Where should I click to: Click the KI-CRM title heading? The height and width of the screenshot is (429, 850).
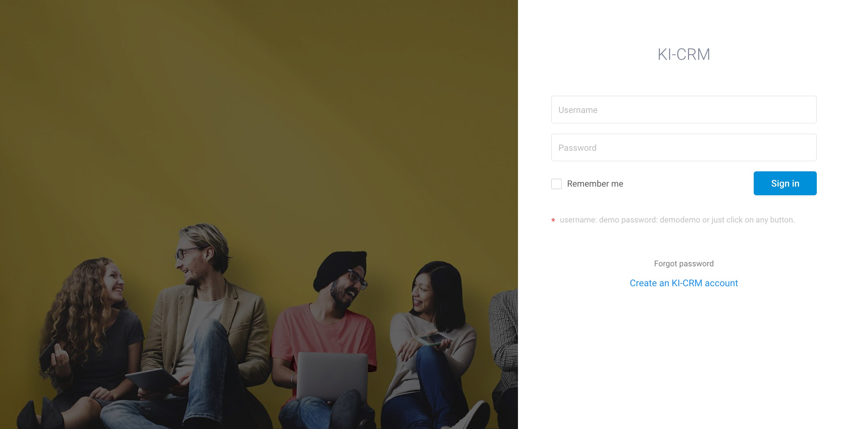[x=684, y=54]
